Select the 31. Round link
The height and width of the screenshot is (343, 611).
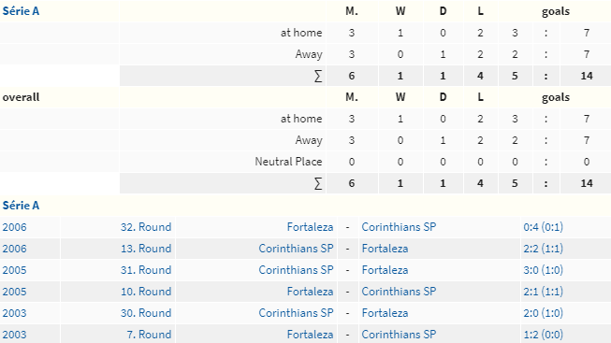click(x=146, y=270)
